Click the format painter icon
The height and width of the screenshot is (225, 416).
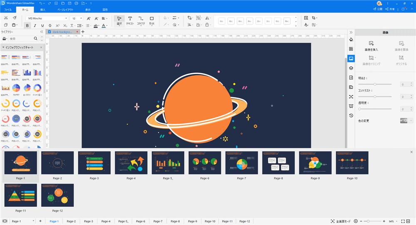[15, 18]
